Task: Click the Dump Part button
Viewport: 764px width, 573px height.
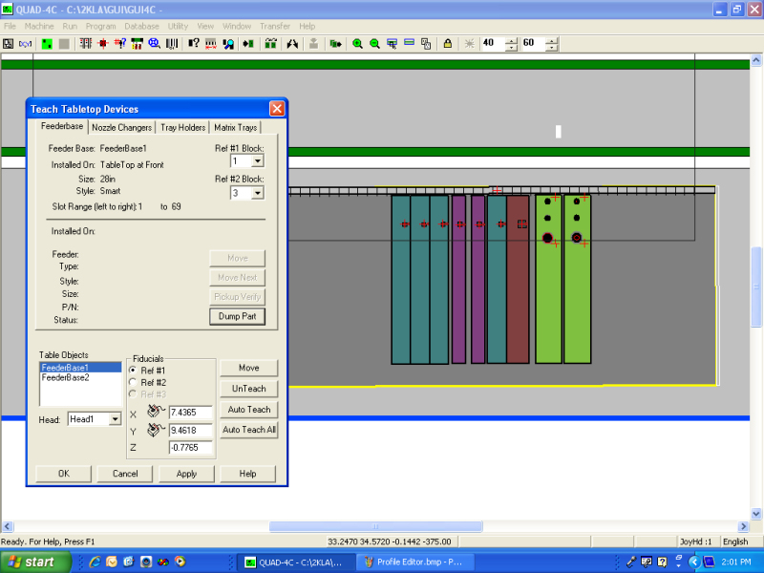Action: click(x=237, y=316)
